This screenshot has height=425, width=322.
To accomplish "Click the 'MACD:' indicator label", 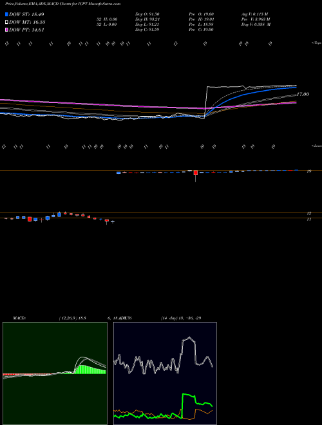I will coord(19,318).
